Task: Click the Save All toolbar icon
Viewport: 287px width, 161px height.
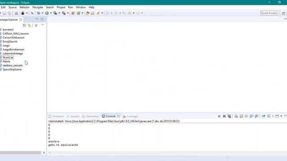Action: click(x=9, y=13)
